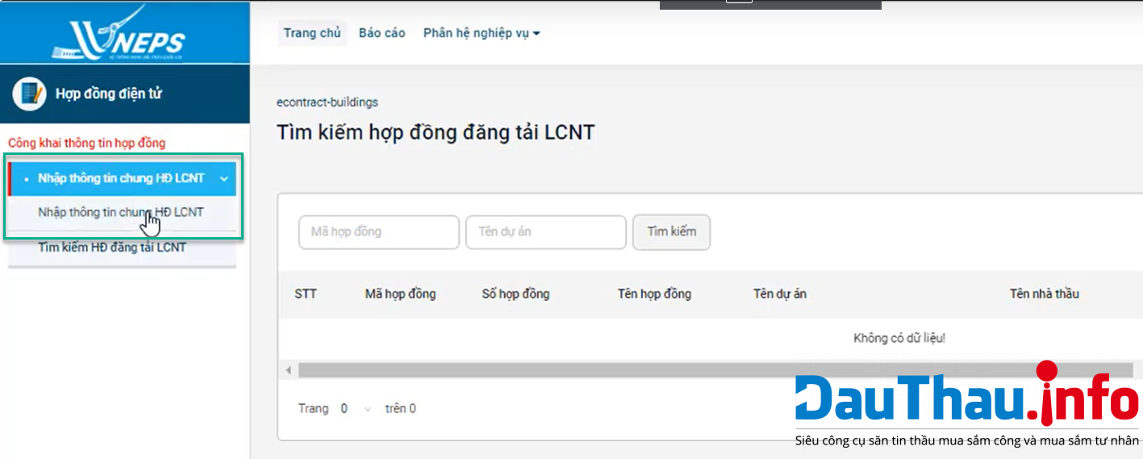Image resolution: width=1143 pixels, height=459 pixels.
Task: Click the Hợp đồng điện tử document icon
Action: [30, 94]
